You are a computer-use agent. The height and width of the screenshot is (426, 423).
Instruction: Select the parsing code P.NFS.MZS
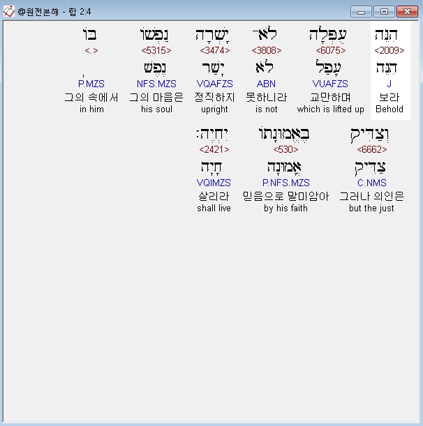click(x=286, y=183)
